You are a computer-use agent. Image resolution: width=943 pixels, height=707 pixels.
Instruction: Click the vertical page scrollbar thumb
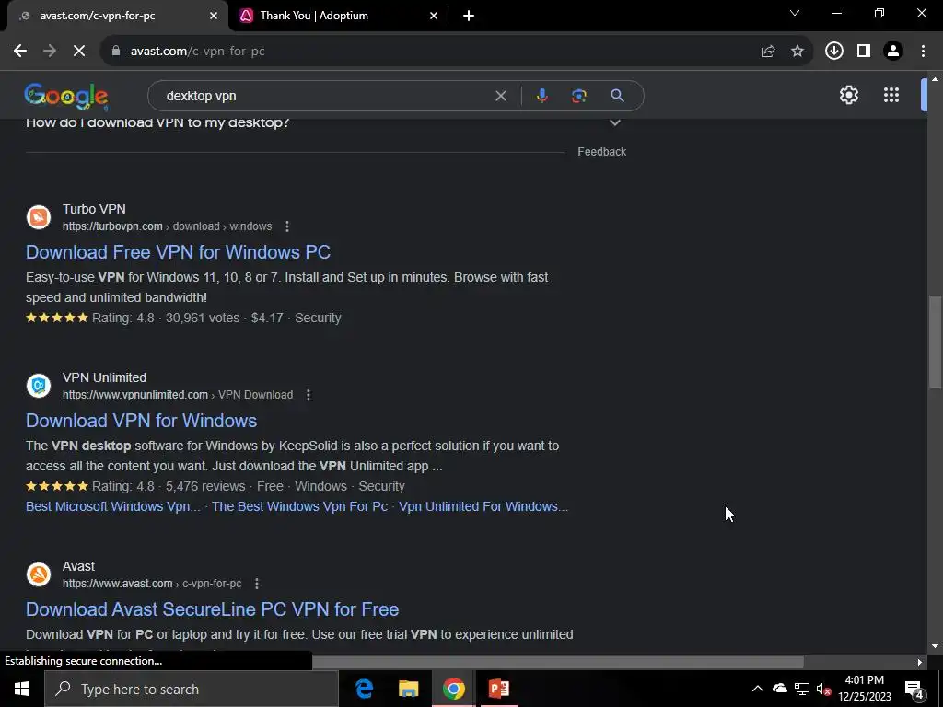[935, 342]
